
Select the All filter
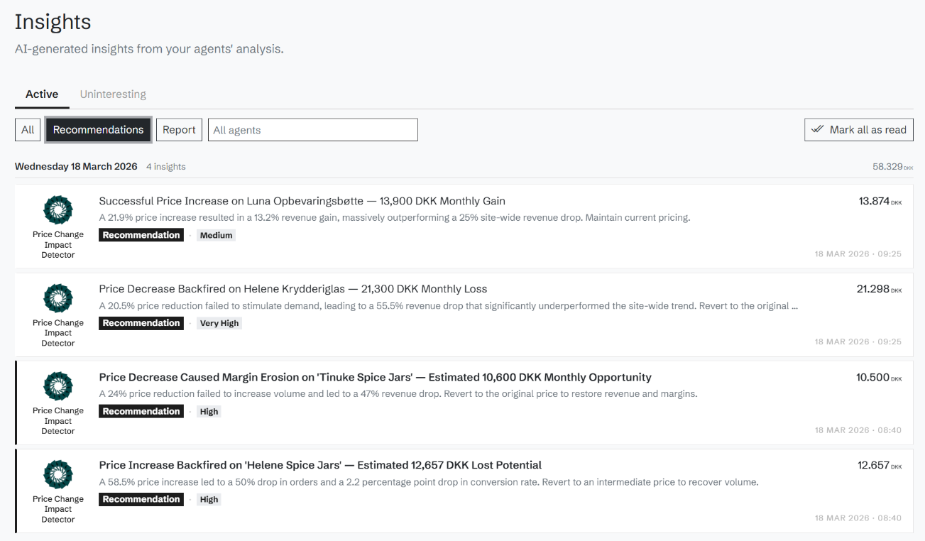[28, 130]
